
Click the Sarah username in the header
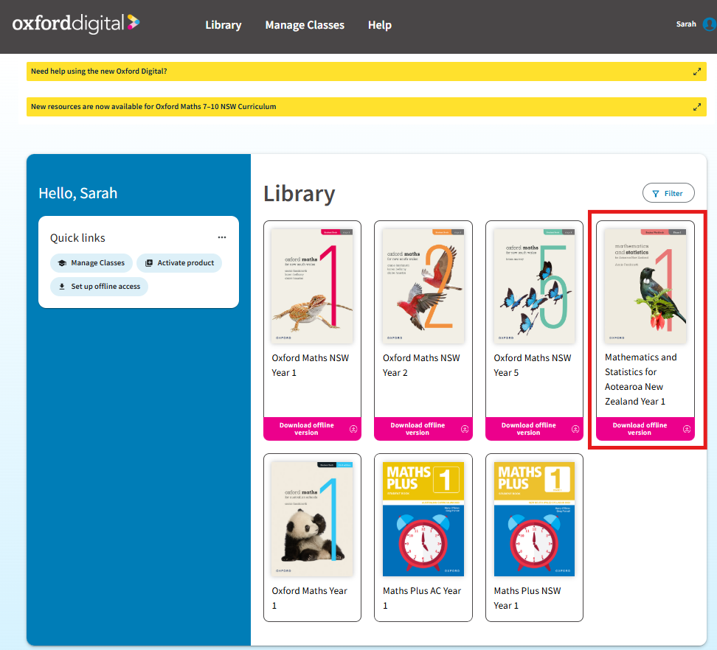point(686,24)
